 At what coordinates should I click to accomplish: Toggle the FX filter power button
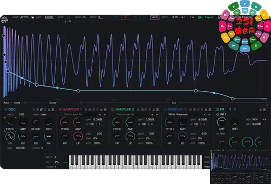point(217,134)
